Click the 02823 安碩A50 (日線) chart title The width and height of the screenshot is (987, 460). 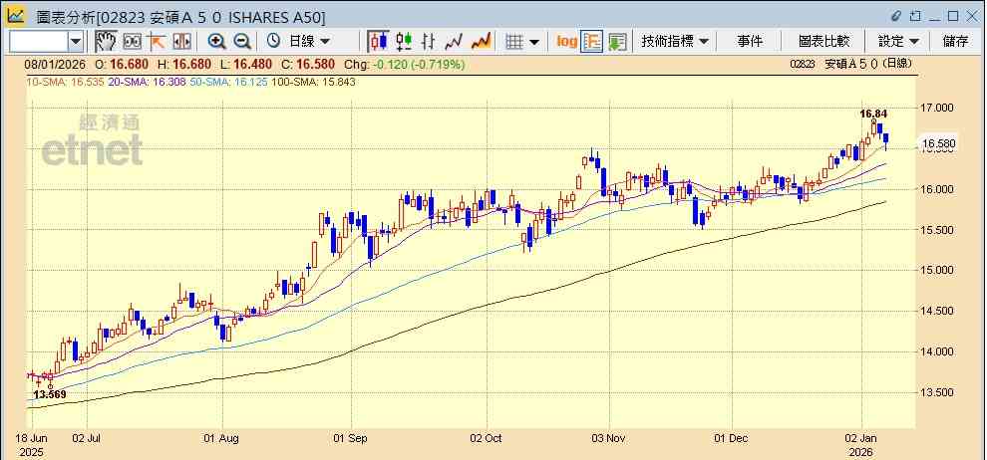[850, 64]
